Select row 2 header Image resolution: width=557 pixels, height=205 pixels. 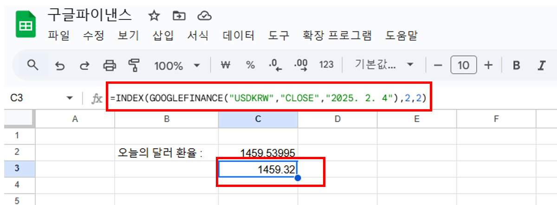click(18, 152)
